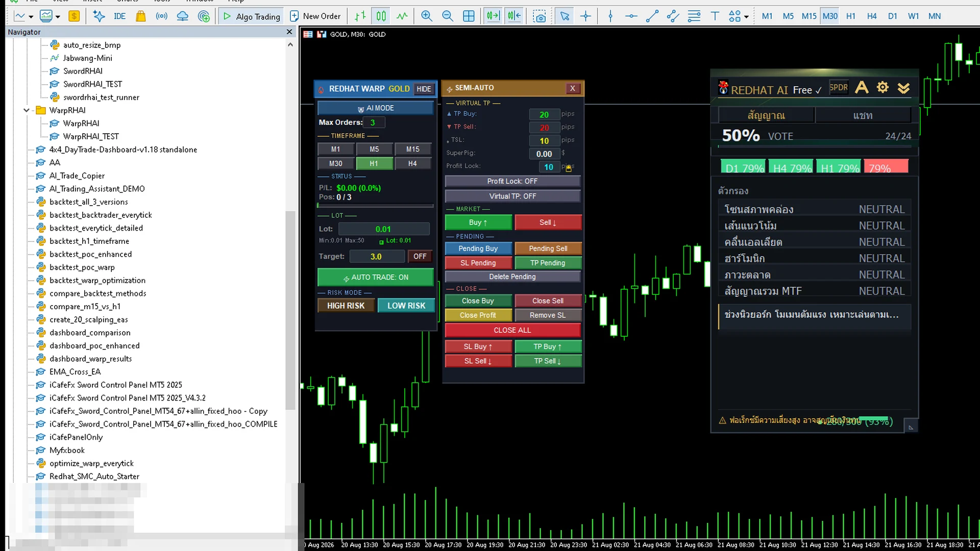Switch chart to M1 timeframe in toolbar
Viewport: 980px width, 551px height.
coord(767,16)
